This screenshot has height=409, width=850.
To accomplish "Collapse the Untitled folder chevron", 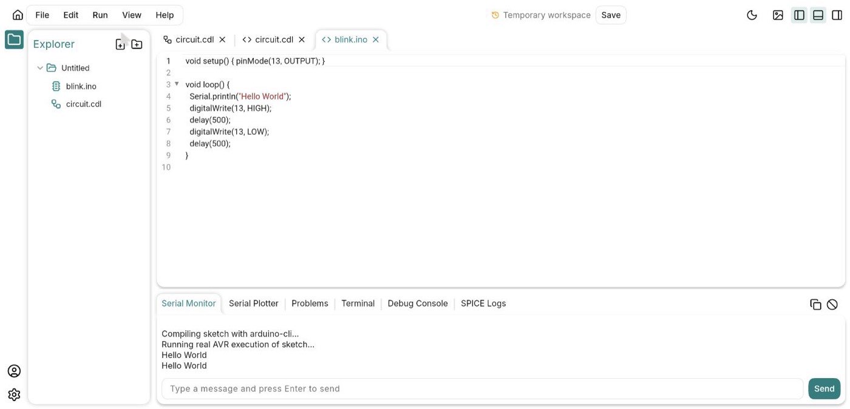I will [x=40, y=68].
